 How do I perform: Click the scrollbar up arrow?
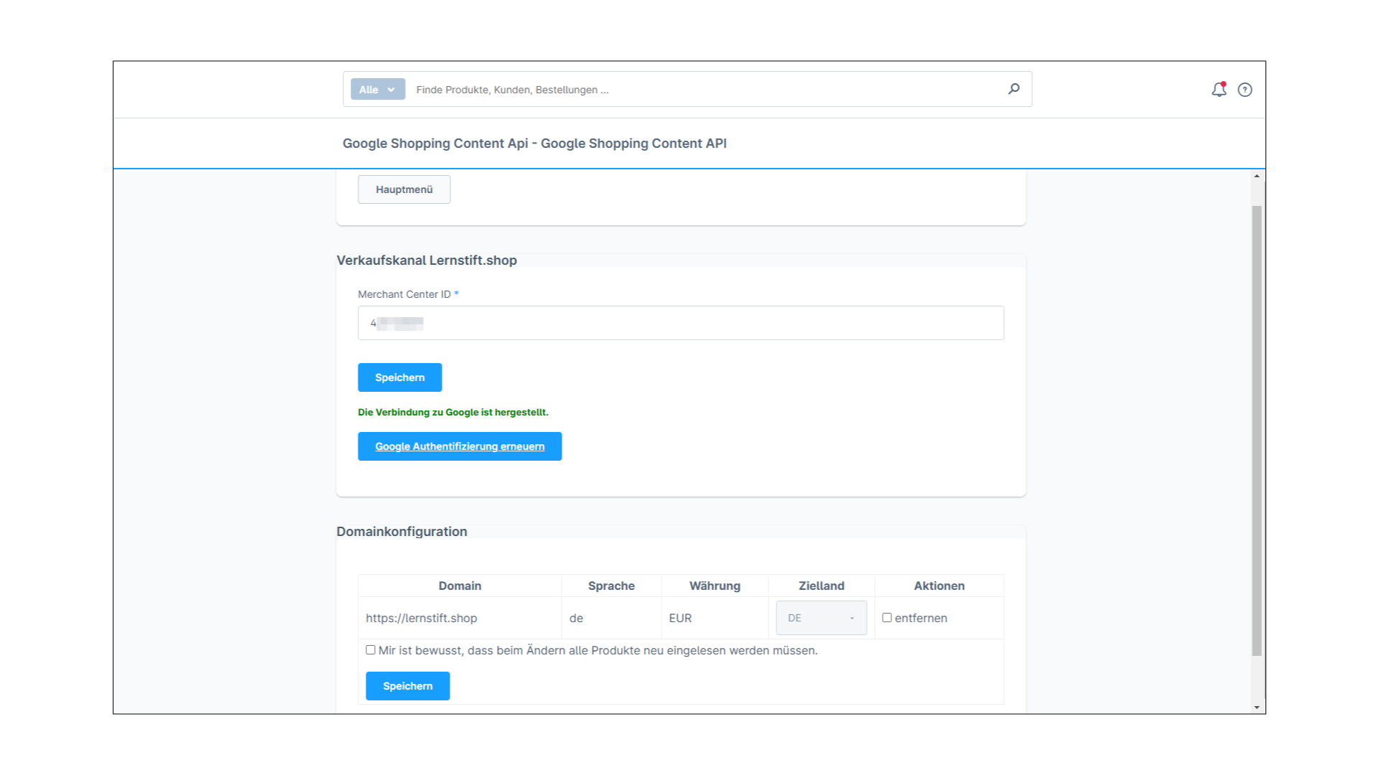click(x=1257, y=176)
